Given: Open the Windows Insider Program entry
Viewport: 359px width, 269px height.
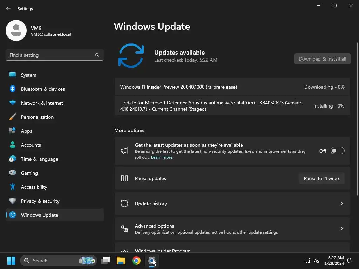Looking at the screenshot, I should (x=232, y=248).
